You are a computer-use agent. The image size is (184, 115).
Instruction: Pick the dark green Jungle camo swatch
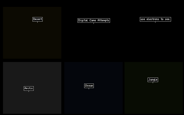click(x=154, y=88)
